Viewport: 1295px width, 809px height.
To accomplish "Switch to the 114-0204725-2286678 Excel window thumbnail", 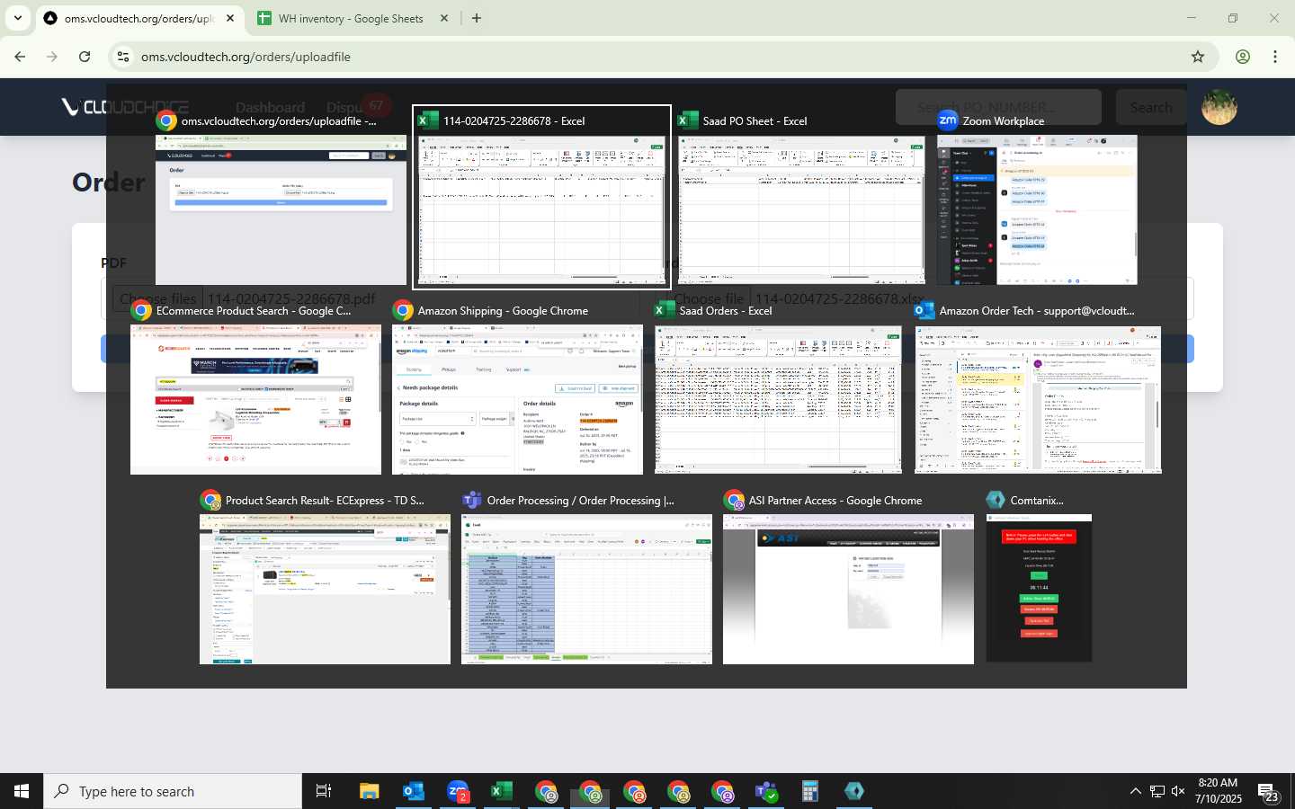I will [x=541, y=209].
